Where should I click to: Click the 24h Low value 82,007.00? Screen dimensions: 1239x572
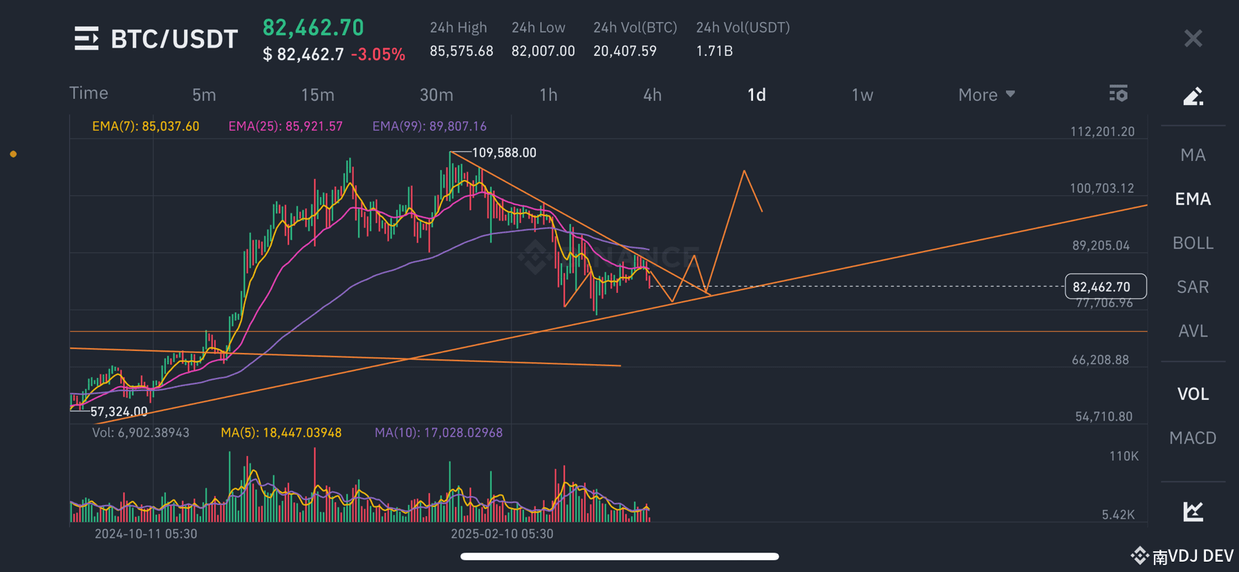point(543,51)
